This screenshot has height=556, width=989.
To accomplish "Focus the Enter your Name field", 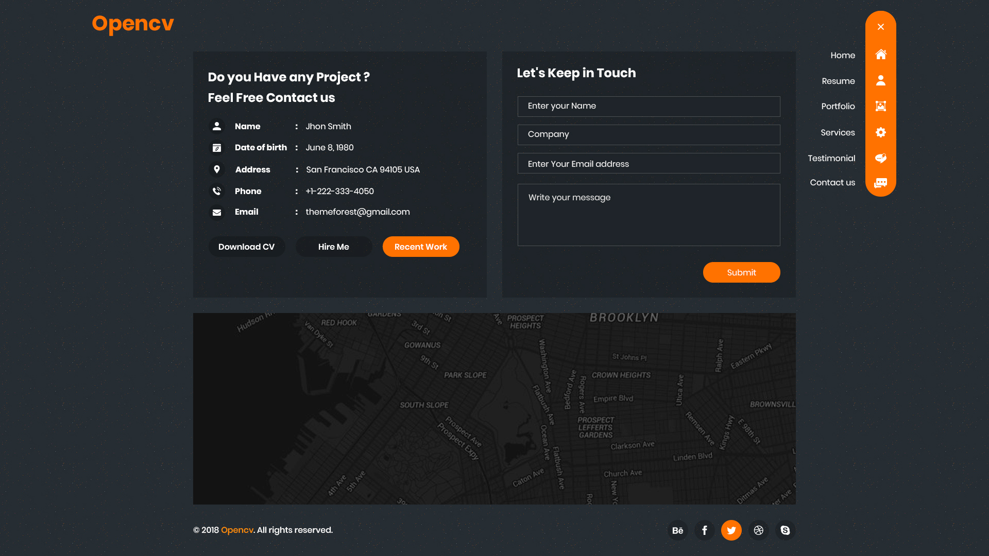I will 649,106.
